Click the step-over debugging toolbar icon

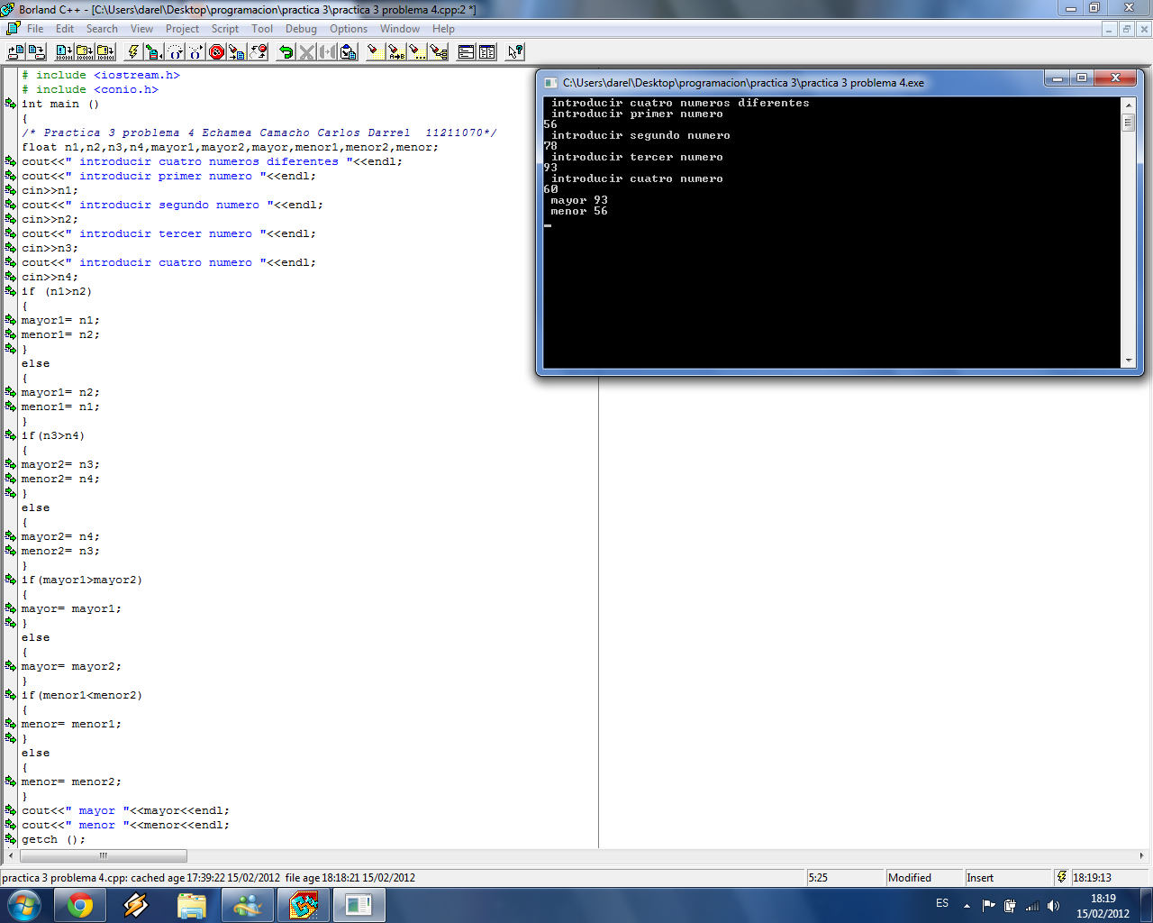(x=175, y=51)
